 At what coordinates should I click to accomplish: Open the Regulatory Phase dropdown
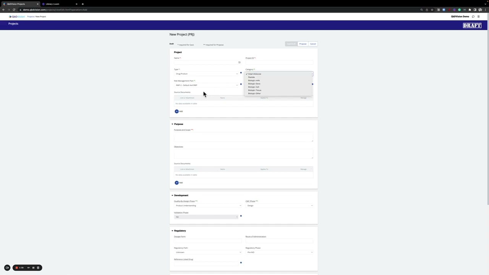click(279, 252)
